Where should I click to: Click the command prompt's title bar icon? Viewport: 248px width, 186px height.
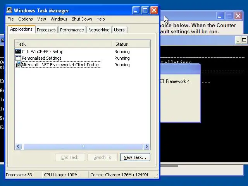[2, 40]
